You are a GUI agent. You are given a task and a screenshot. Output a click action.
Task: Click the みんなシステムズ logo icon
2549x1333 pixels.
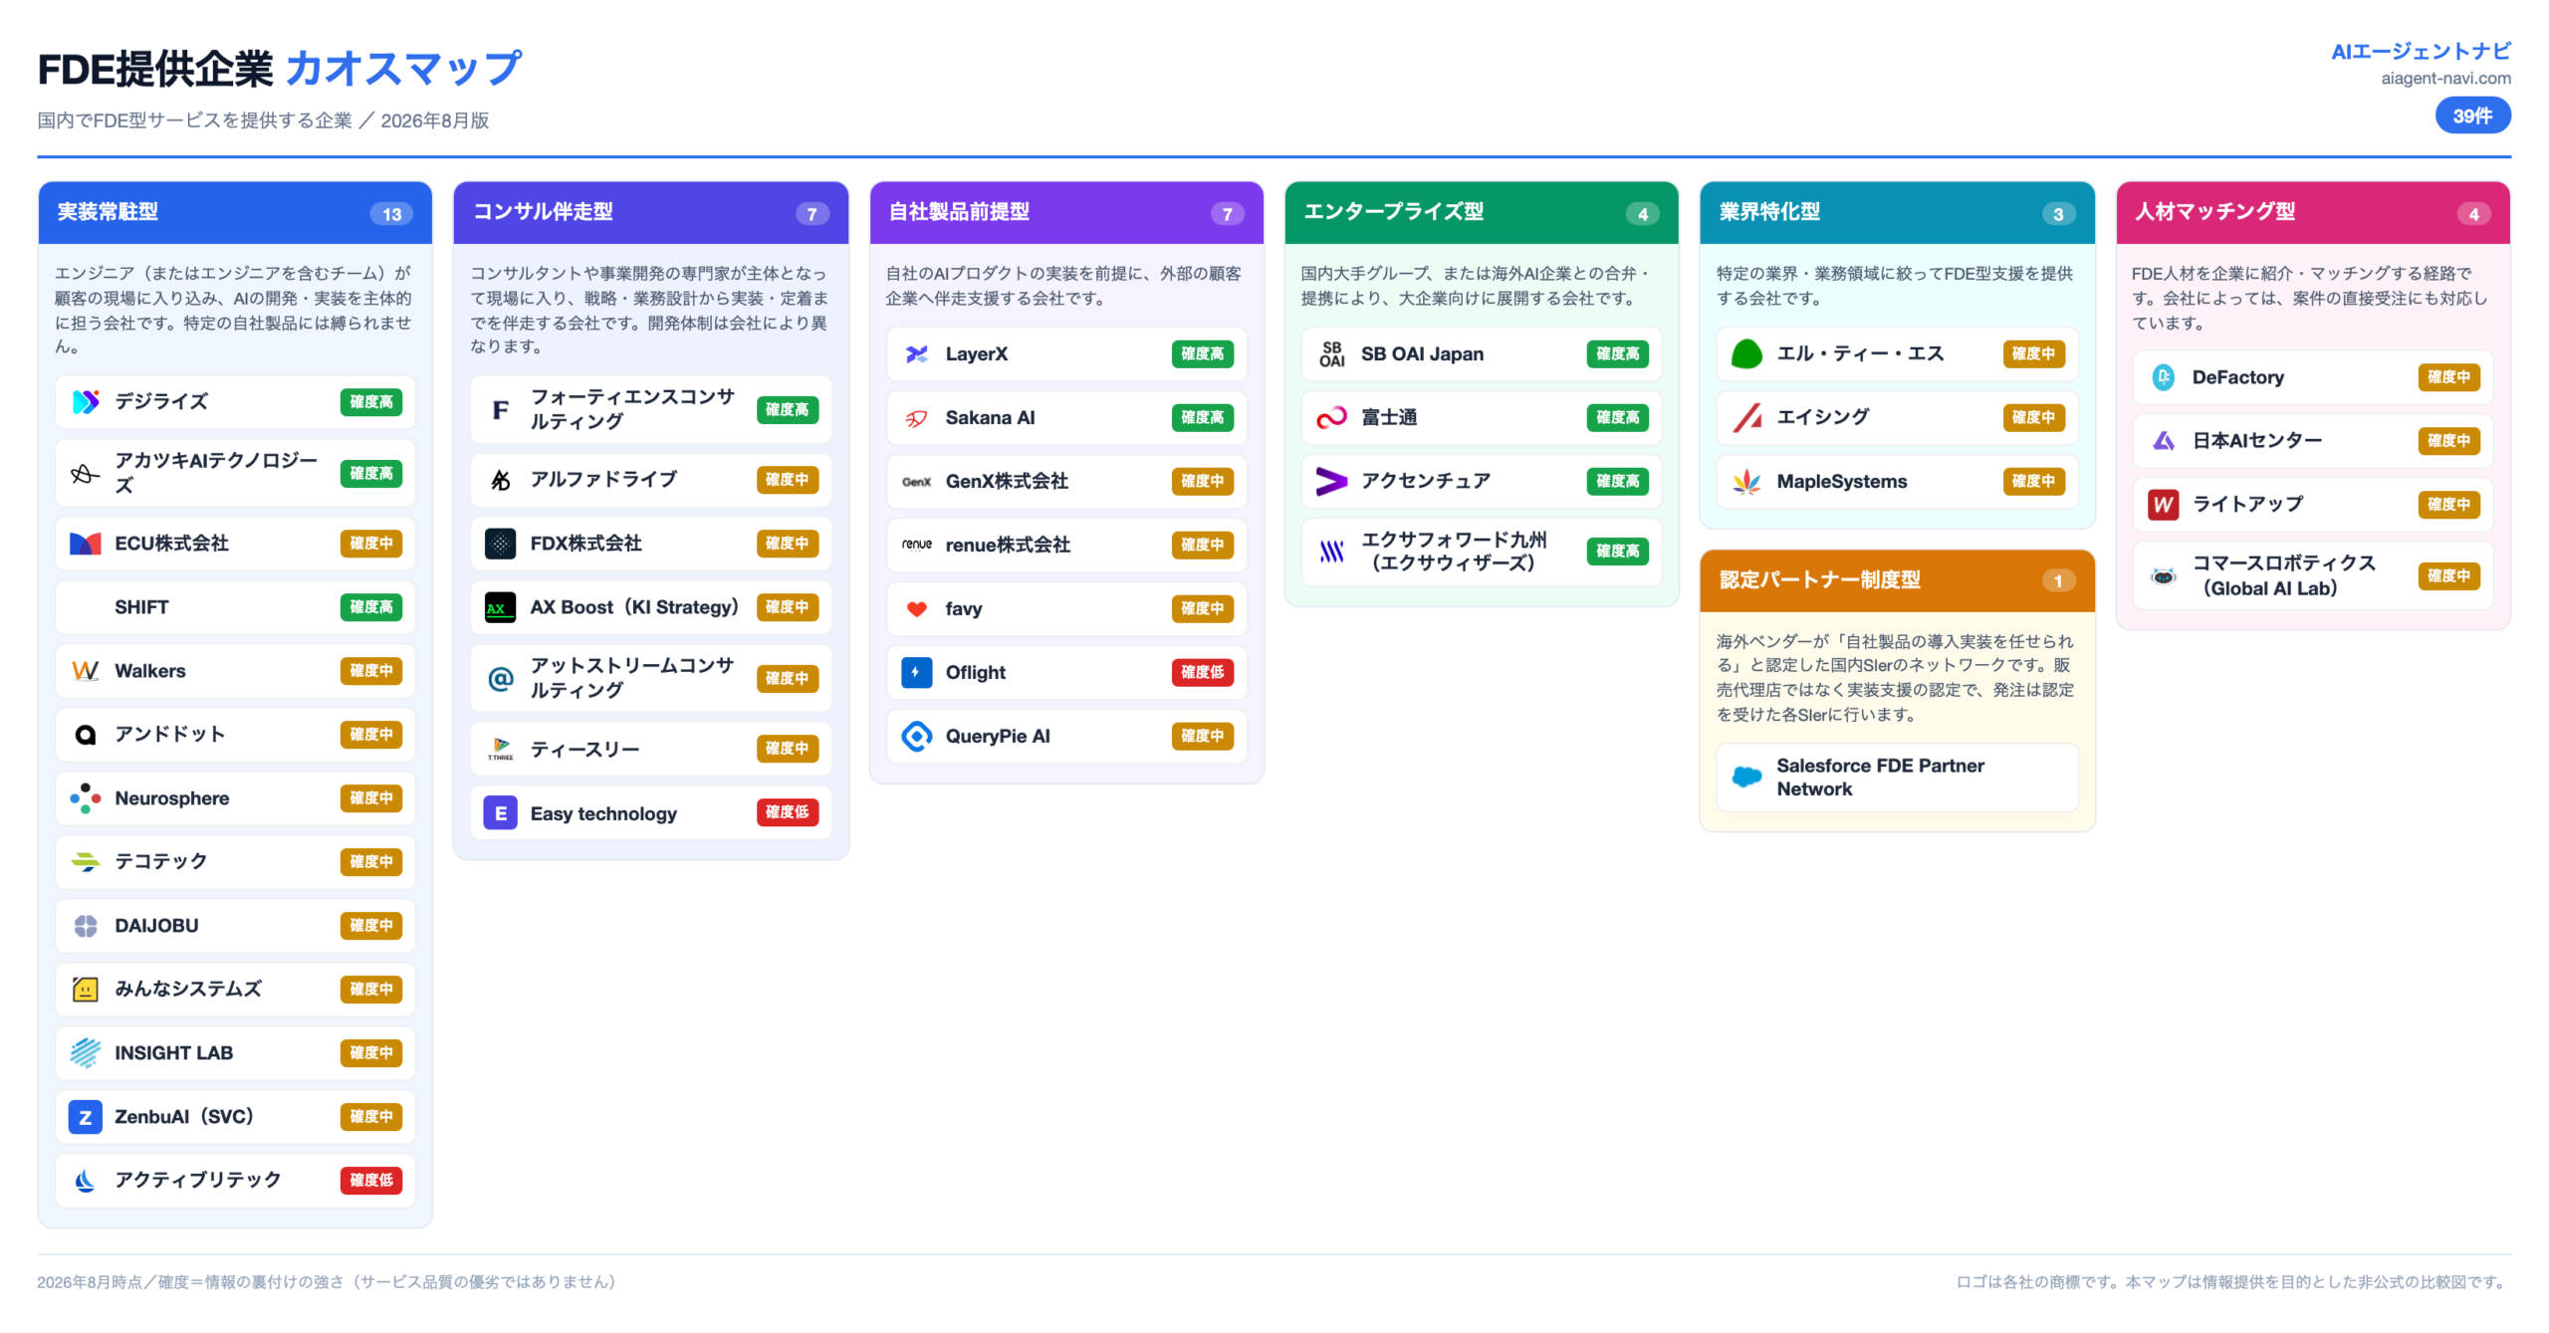[86, 990]
